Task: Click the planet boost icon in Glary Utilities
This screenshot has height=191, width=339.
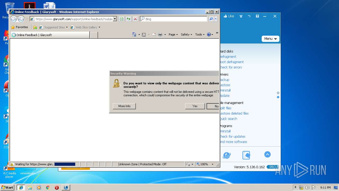Action: tap(227, 155)
